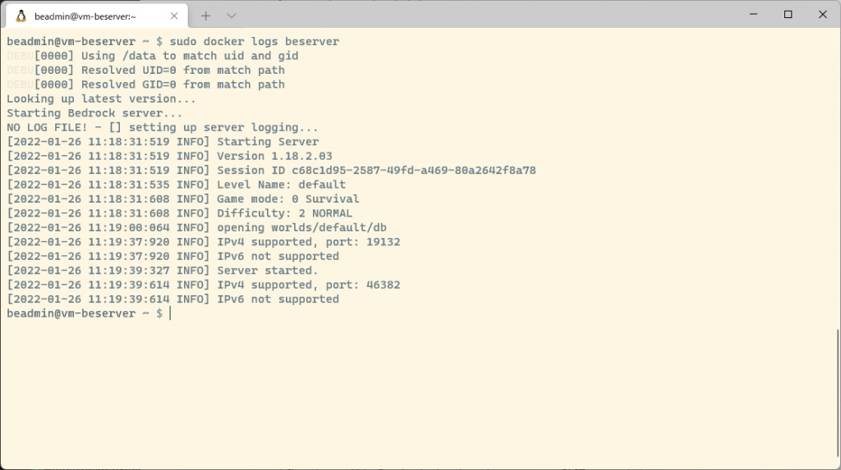Click 'IPv4 supported, port: 19132' entry

[x=204, y=242]
